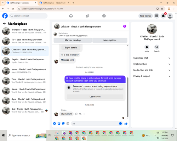Mute this conversation with the bell icon
Screen dimensions: 177x141
click(147, 47)
